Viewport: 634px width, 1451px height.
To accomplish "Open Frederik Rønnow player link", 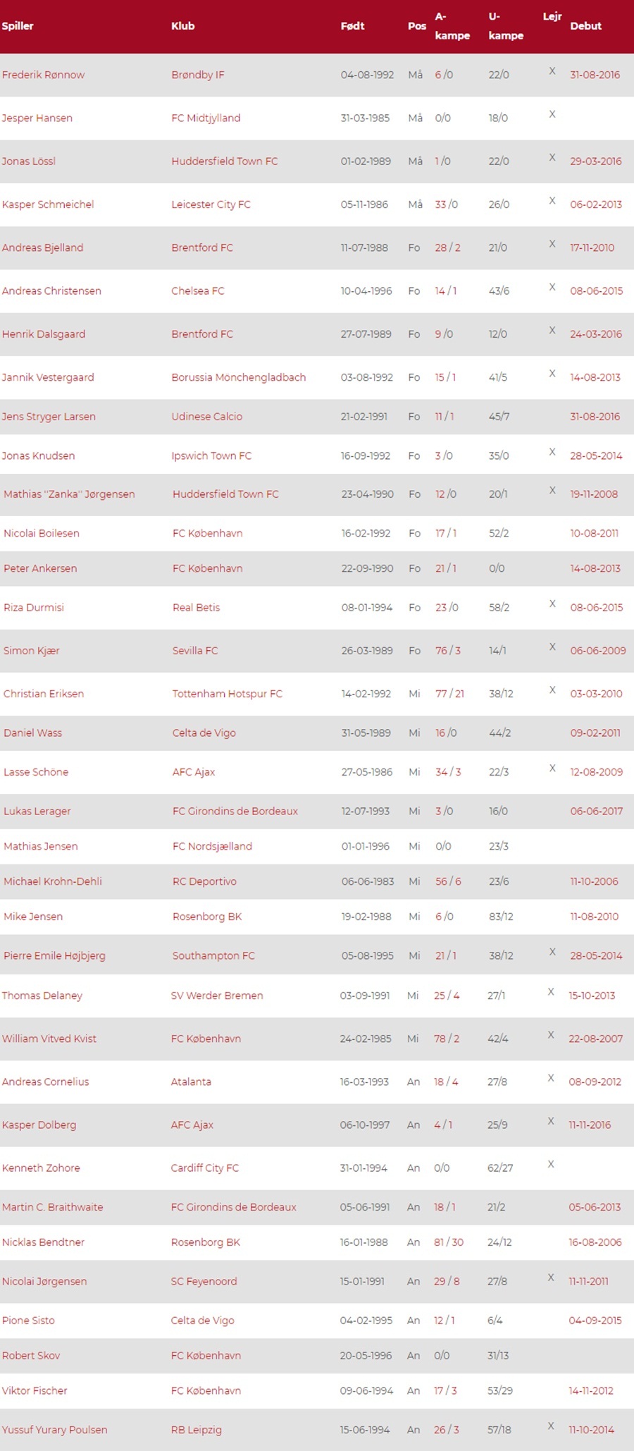I will [x=43, y=75].
